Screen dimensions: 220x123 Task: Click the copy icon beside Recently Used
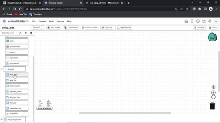click(x=31, y=33)
